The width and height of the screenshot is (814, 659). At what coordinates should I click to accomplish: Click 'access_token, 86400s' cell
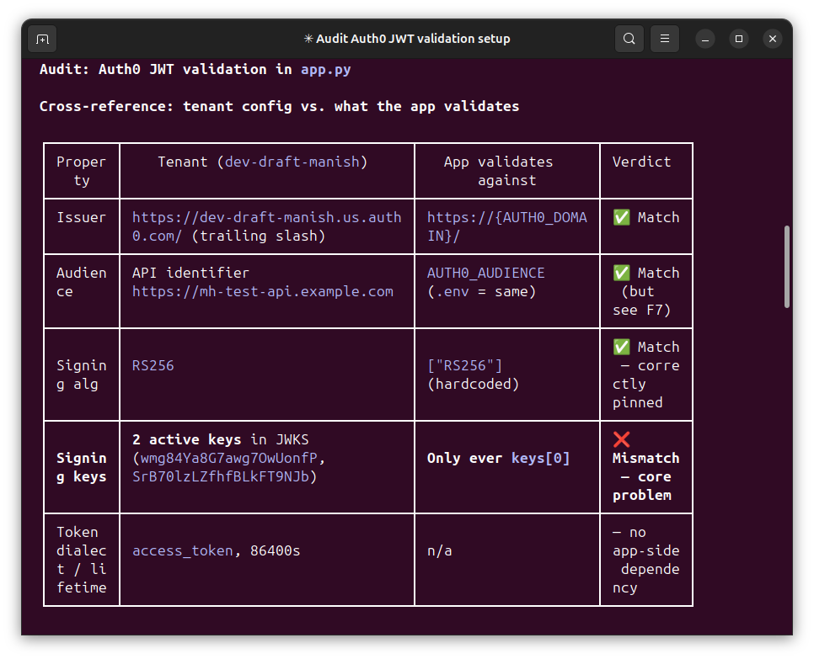216,550
